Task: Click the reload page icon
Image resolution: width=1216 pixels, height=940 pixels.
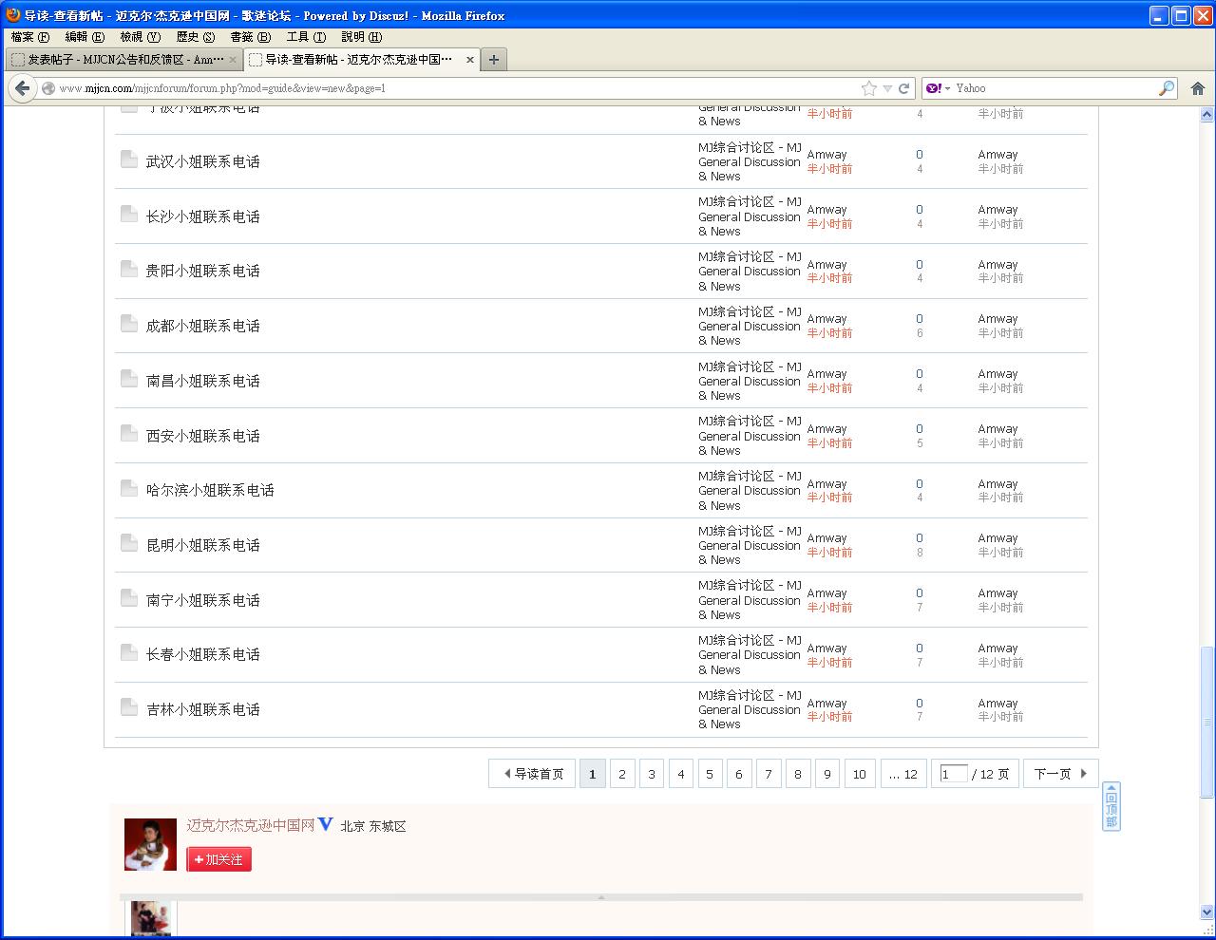Action: [x=903, y=88]
